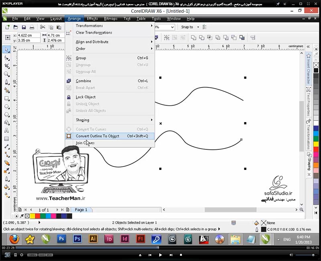Select the Shape tool in toolbox
Viewport: 321px width, 261px height.
pyautogui.click(x=6, y=58)
